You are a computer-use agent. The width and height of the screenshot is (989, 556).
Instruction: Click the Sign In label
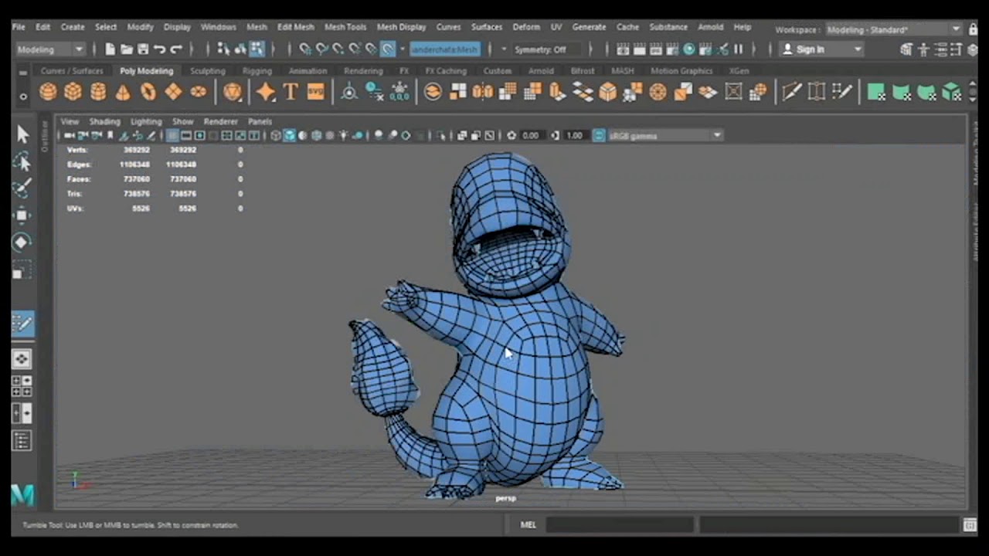(811, 49)
